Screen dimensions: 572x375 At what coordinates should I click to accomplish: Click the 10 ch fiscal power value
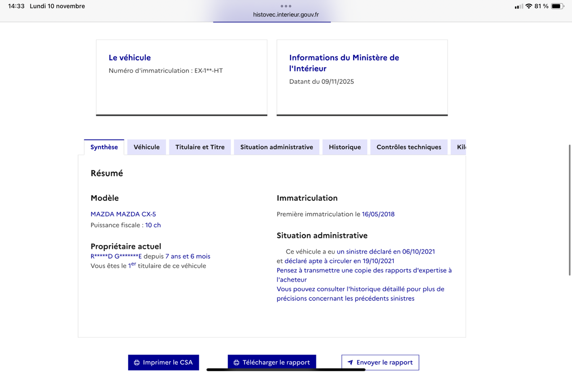(x=153, y=225)
